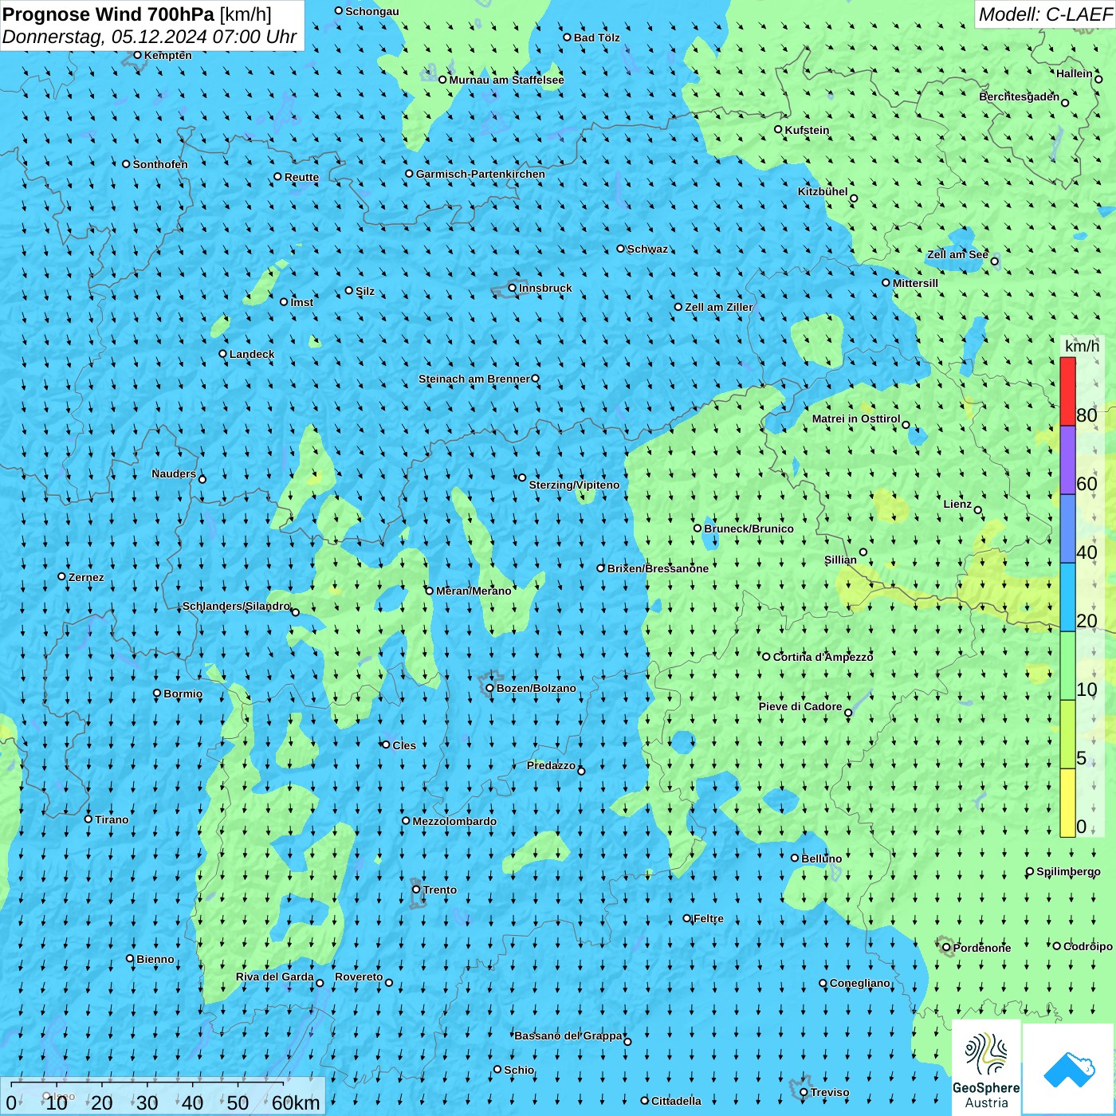1116x1116 pixels.
Task: Click the yellow 0–5 km/h legend color
Action: pyautogui.click(x=1067, y=803)
